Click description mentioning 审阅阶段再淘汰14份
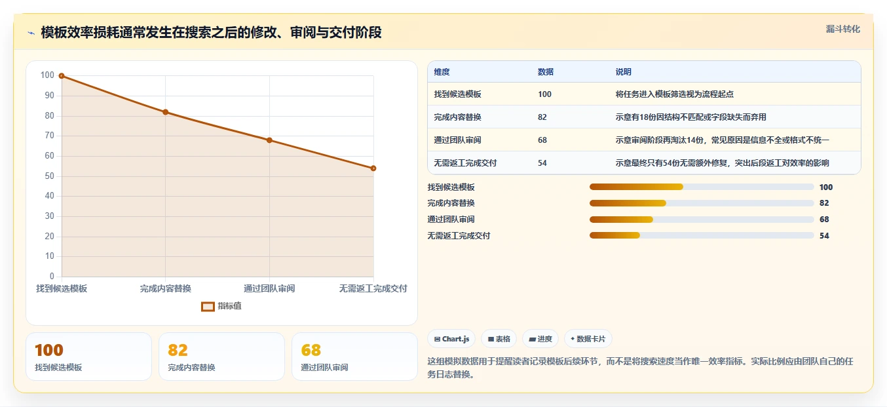The width and height of the screenshot is (887, 407). click(x=722, y=140)
